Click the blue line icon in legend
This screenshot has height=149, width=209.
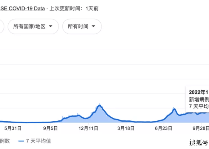(21, 141)
